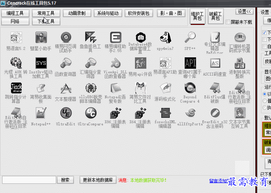
Task: Select the InstDrv驱动加载工具 SYS icon
Action: click(41, 63)
